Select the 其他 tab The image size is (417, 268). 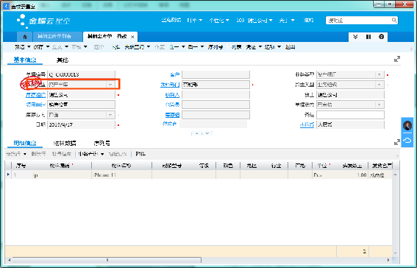63,60
